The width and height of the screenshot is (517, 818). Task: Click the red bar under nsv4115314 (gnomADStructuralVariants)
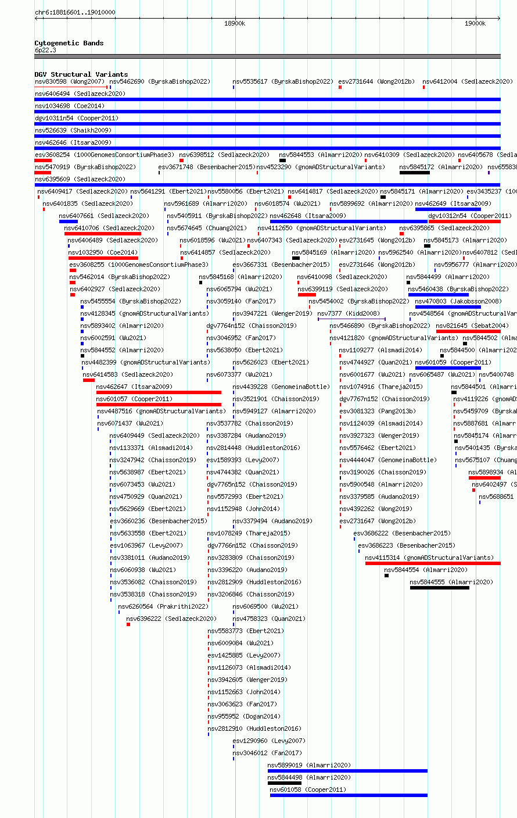(433, 563)
